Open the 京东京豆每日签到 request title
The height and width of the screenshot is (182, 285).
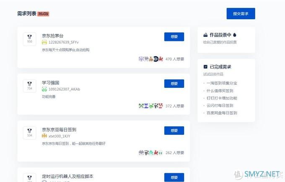click(x=59, y=130)
